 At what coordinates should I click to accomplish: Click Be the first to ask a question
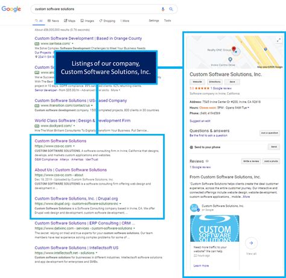(208, 136)
